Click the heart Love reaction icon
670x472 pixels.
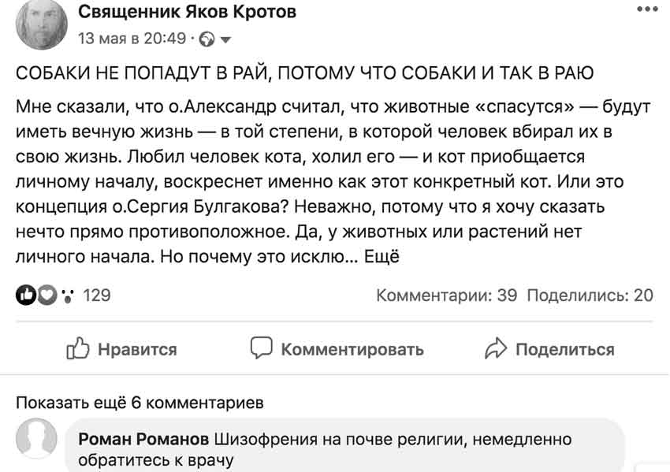(47, 295)
